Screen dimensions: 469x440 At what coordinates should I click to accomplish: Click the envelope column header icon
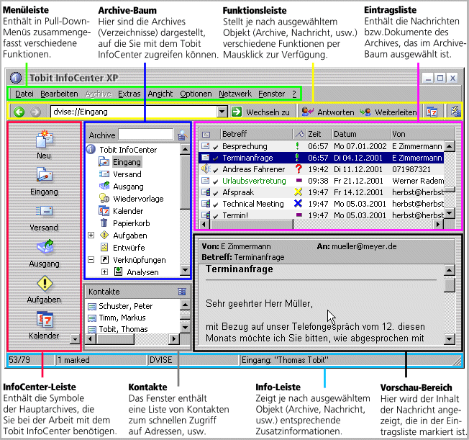tap(206, 135)
